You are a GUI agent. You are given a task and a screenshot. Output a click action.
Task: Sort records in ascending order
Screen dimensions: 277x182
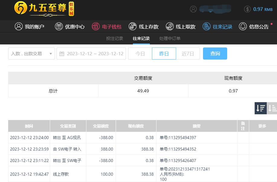pos(272,108)
